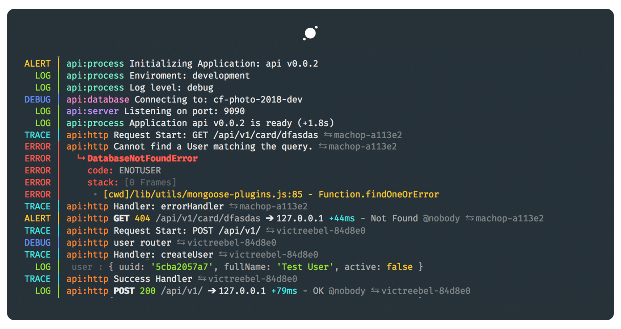Click '@nobody' in the POST 200 OK row
This screenshot has width=621, height=329.
pos(347,291)
